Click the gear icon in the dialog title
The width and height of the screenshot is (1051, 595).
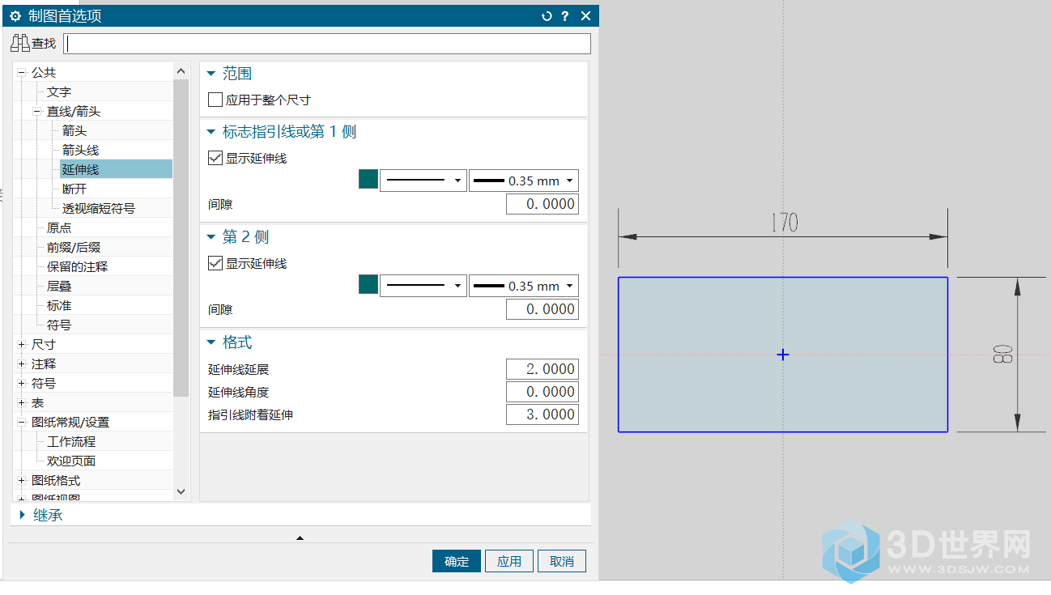pyautogui.click(x=15, y=16)
